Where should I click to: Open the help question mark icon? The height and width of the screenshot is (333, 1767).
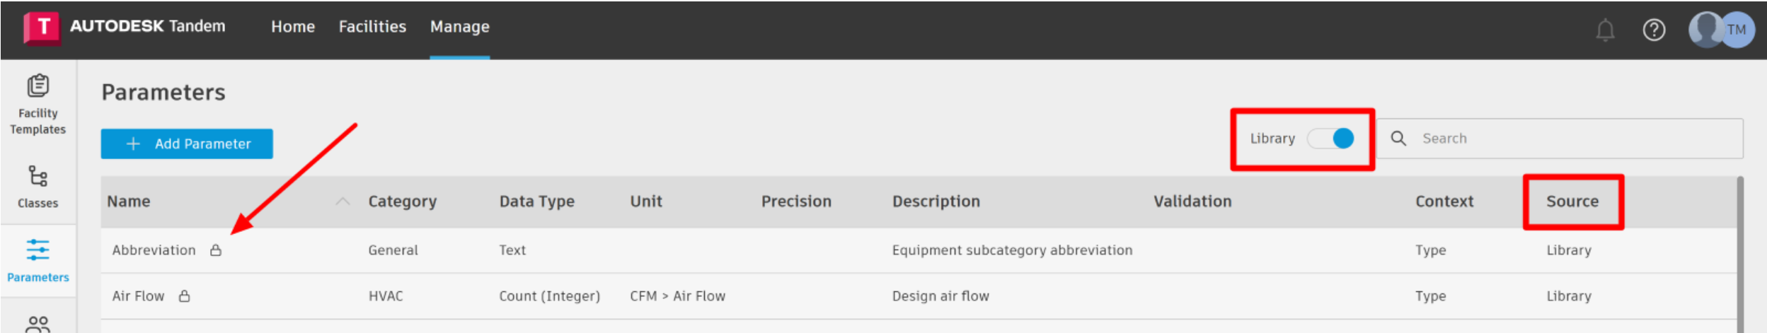coord(1653,30)
